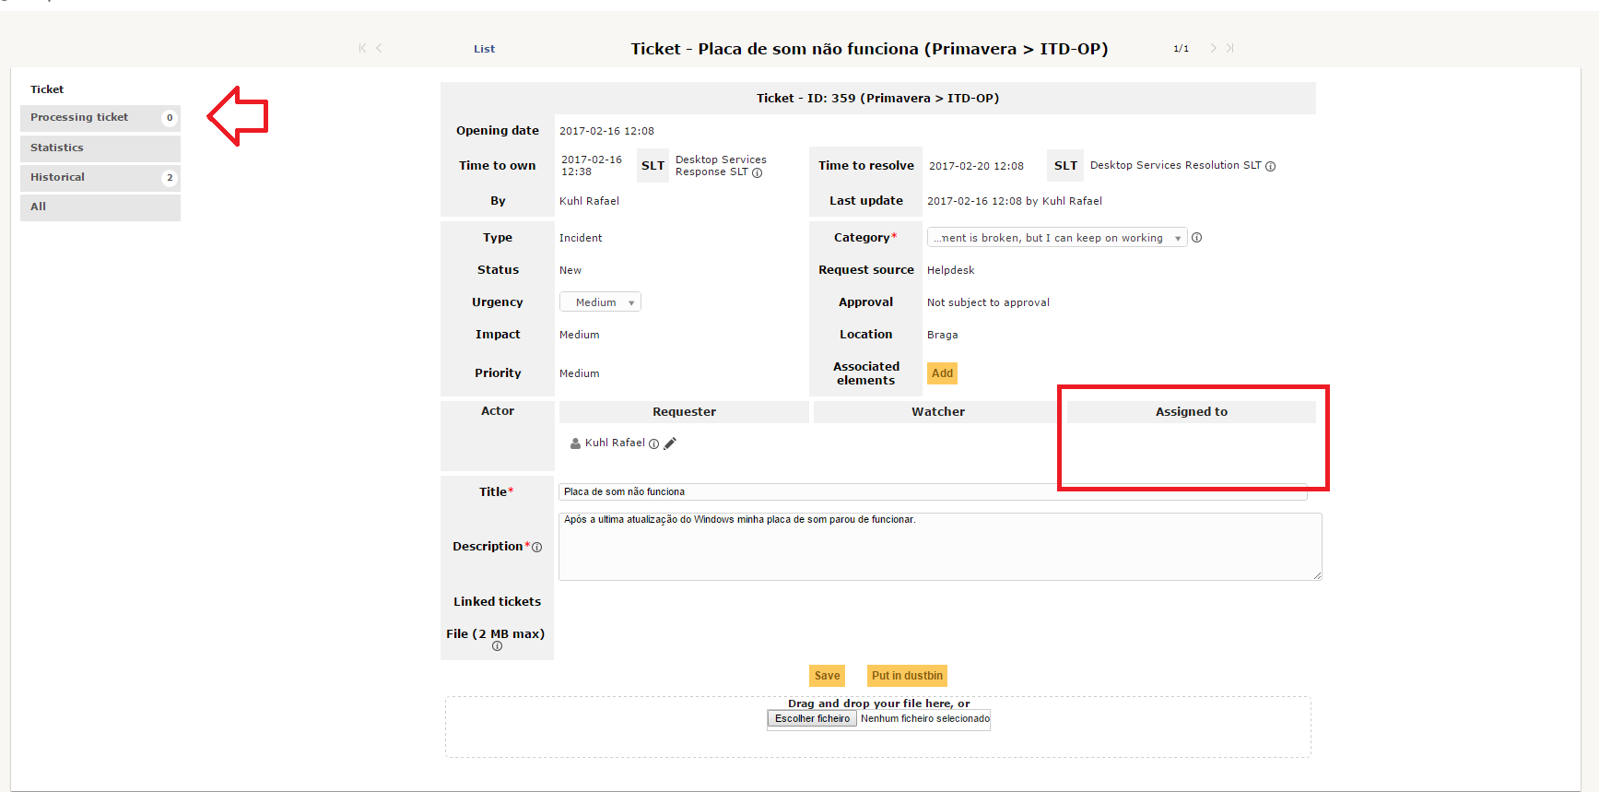Click into the Title input field
Screen dimensions: 1599x792
click(933, 491)
